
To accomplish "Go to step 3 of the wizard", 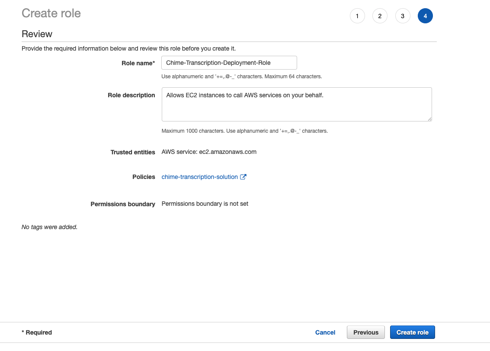I will (403, 16).
